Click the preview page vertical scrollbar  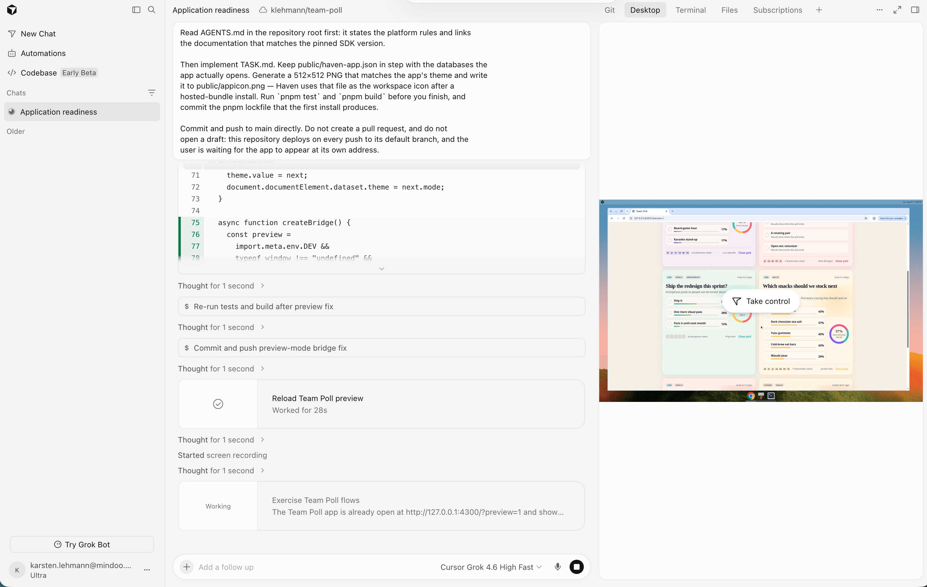coord(908,309)
